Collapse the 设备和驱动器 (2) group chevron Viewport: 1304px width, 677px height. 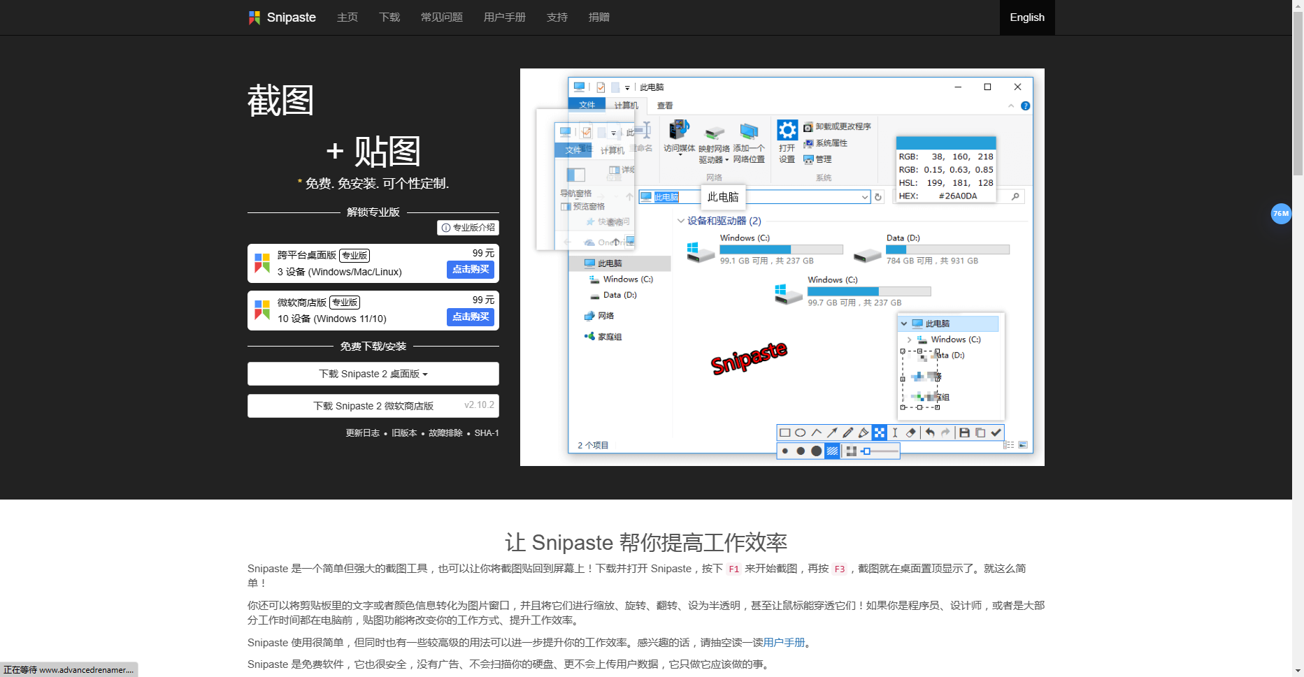click(681, 221)
